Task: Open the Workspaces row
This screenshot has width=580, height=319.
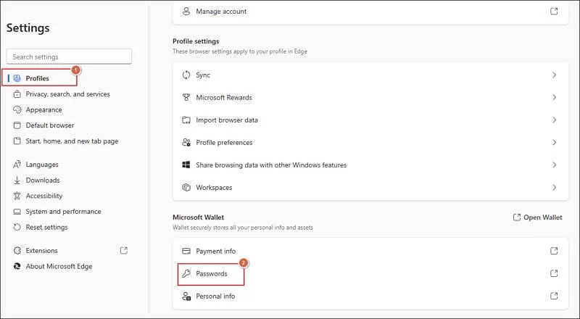Action: (370, 188)
